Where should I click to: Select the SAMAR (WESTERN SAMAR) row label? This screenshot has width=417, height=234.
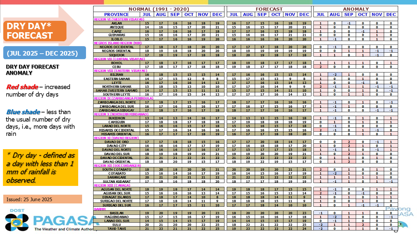tap(117, 90)
